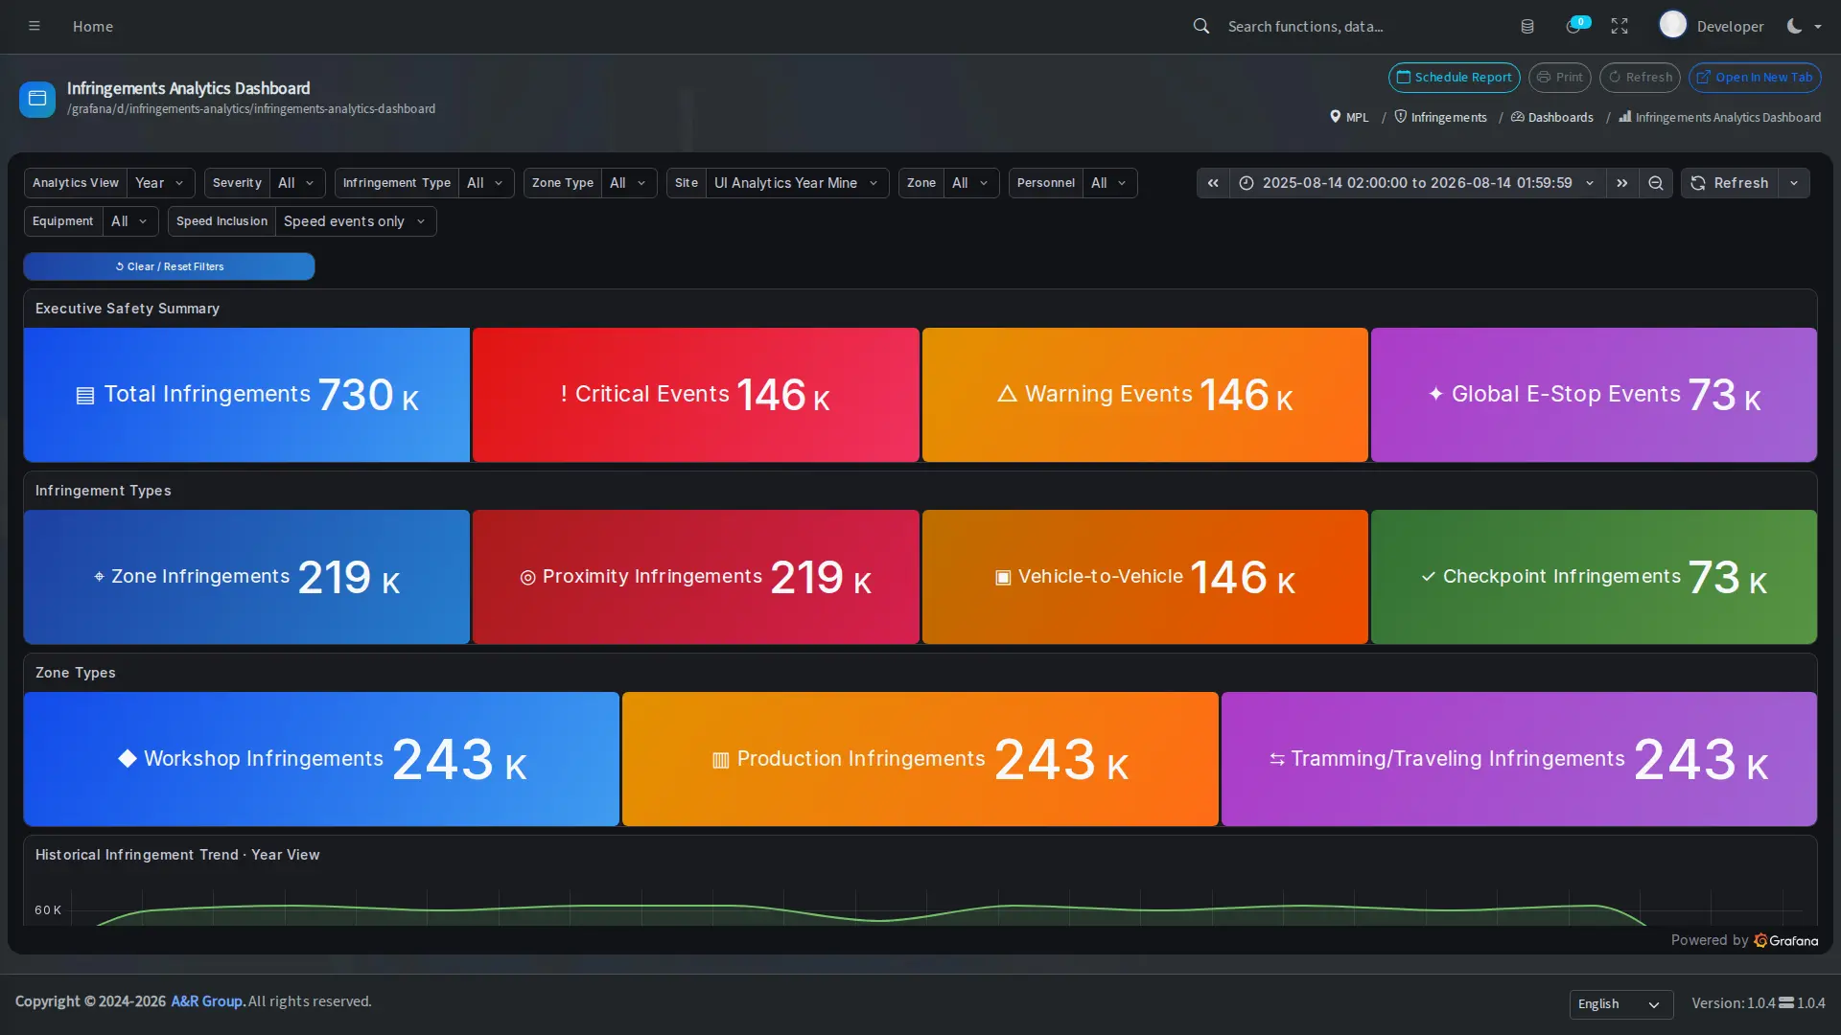Click the top header Refresh button
Viewport: 1841px width, 1035px height.
point(1640,78)
